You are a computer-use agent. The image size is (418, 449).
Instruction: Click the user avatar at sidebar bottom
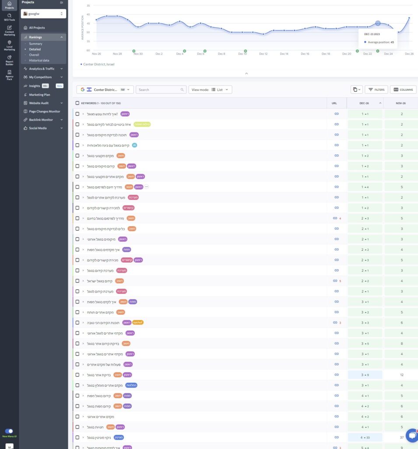pos(9,447)
